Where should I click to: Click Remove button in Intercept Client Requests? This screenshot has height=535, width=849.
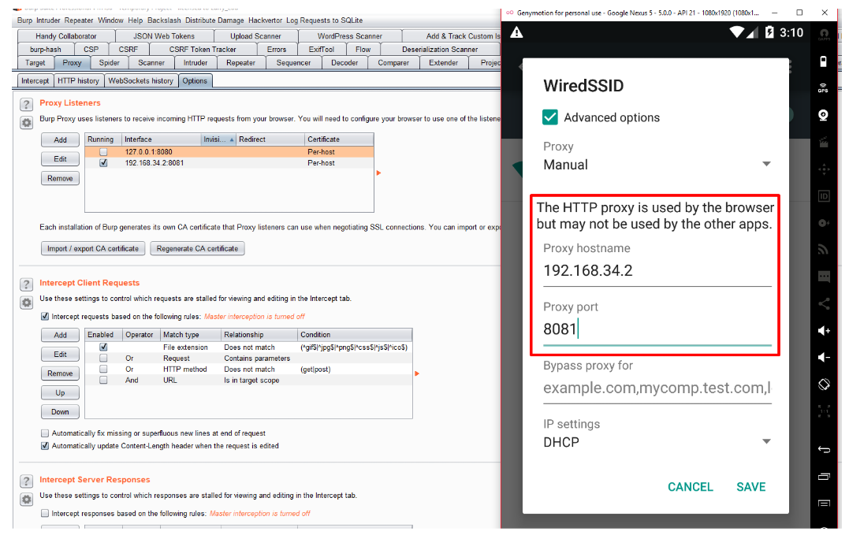60,373
